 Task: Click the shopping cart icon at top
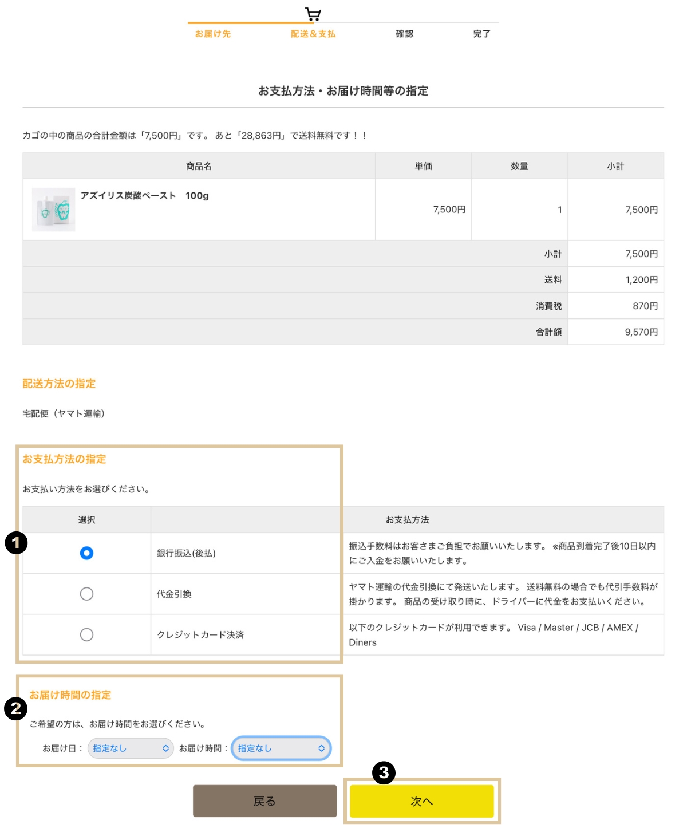[x=313, y=14]
